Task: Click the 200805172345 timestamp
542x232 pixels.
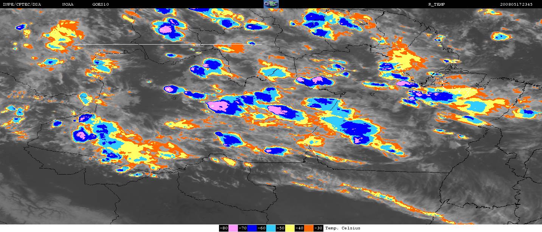Action: click(516, 5)
